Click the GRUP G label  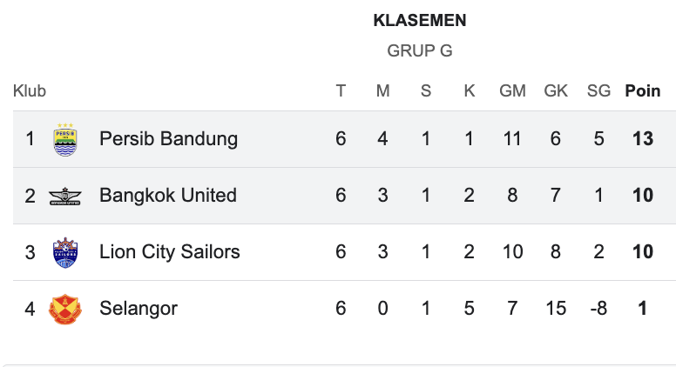pyautogui.click(x=420, y=50)
